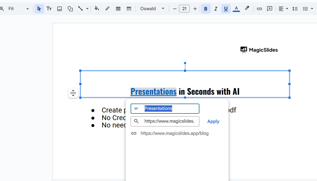Viewport: 317px width, 181px height.
Task: Click the Border color pencil icon
Action: pyautogui.click(x=107, y=9)
